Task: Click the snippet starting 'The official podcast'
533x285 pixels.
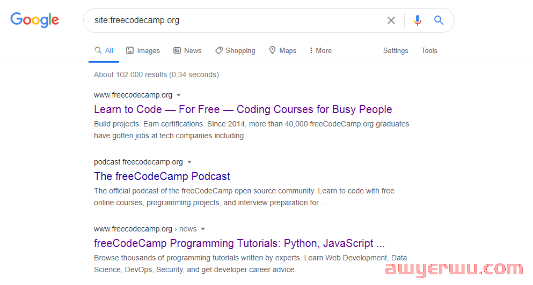Action: (x=244, y=197)
